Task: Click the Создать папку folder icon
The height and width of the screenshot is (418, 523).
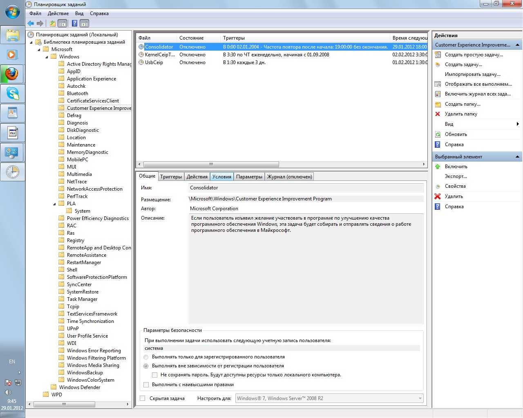Action: 438,104
